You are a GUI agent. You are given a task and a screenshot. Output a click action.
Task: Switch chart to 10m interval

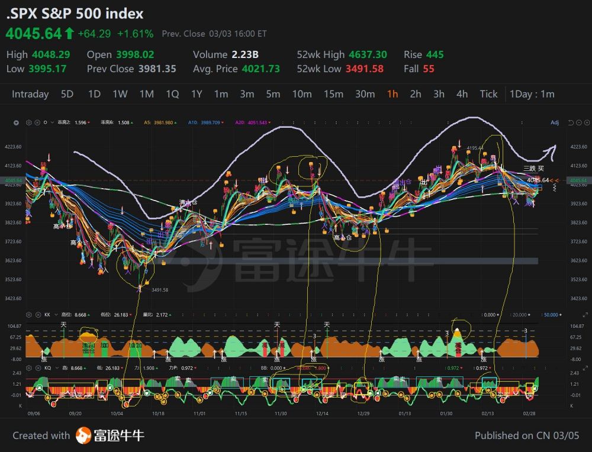pos(302,94)
